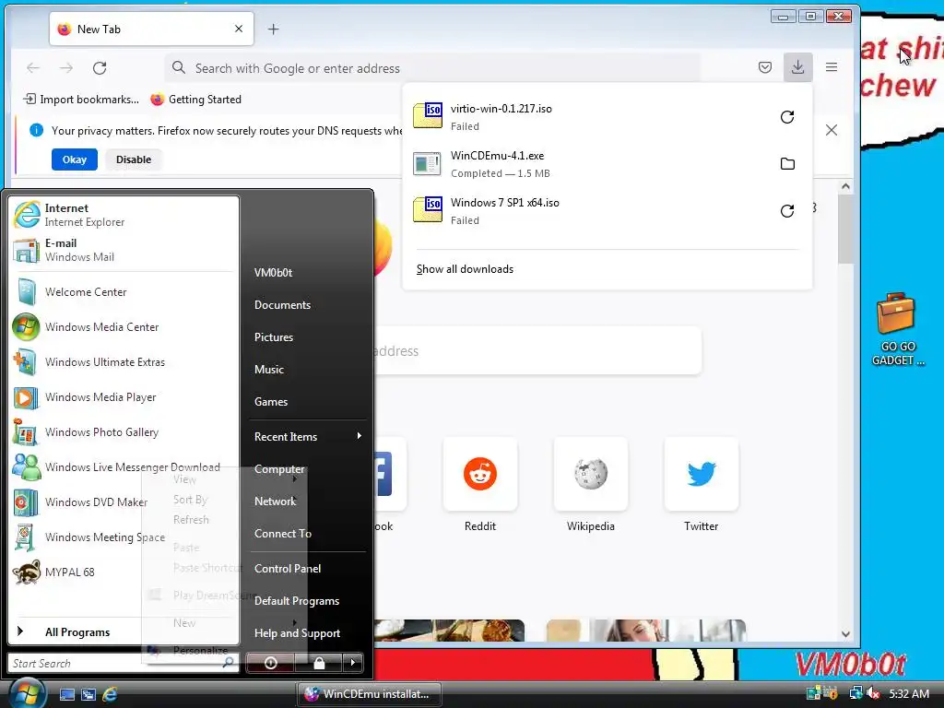944x708 pixels.
Task: Open Windows Meeting Space
Action: point(124,537)
